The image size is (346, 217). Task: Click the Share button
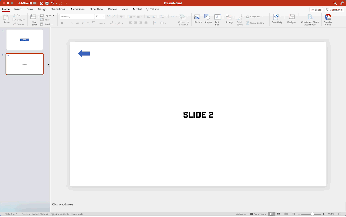coord(316,10)
